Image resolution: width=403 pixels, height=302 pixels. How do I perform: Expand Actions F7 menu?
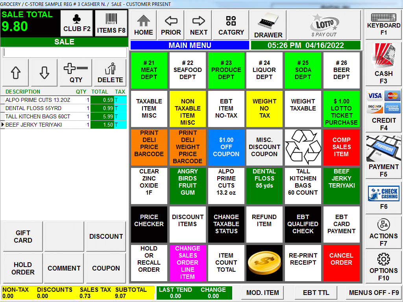click(x=383, y=232)
